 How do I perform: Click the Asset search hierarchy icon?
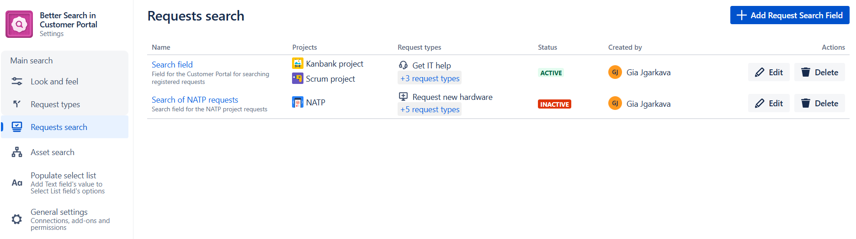tap(17, 152)
